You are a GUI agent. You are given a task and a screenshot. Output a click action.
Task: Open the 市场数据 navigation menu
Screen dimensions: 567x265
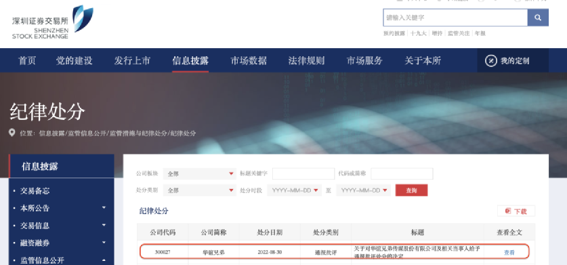point(249,60)
